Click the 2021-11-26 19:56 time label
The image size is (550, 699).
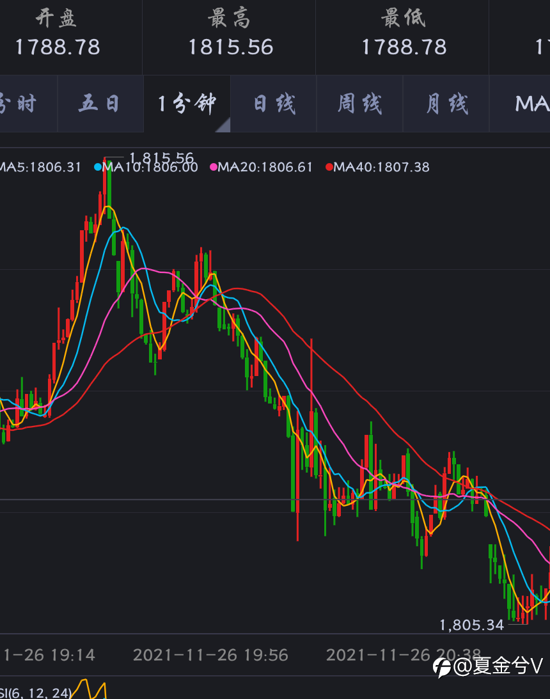tap(210, 655)
